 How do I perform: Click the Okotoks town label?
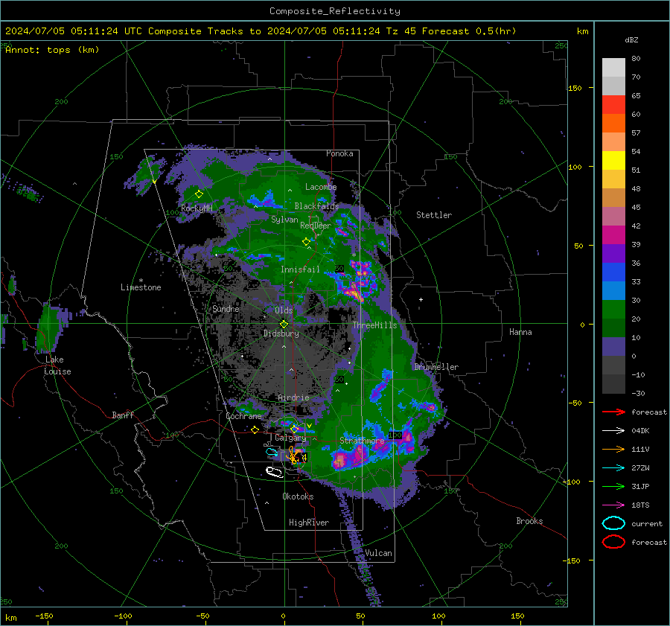[298, 496]
